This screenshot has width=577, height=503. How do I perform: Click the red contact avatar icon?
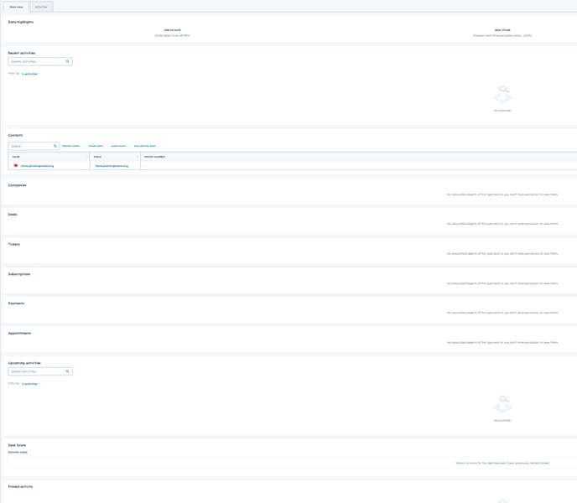(15, 166)
